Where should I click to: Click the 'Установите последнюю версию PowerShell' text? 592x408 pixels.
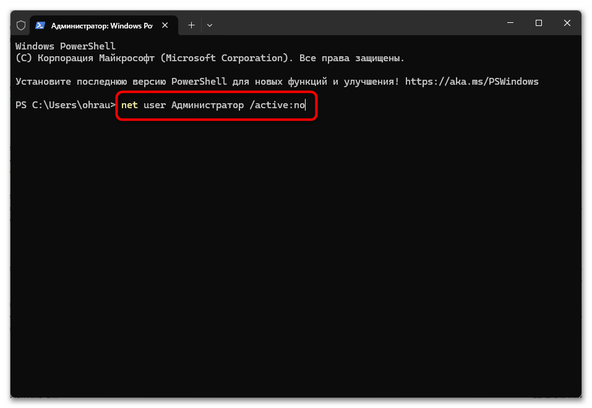(121, 82)
